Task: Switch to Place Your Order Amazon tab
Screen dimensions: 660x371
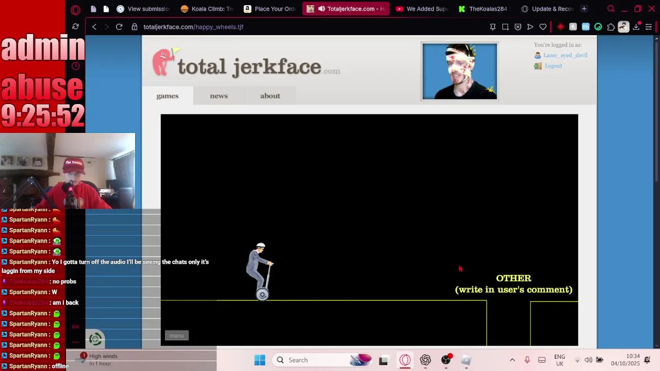Action: tap(270, 9)
